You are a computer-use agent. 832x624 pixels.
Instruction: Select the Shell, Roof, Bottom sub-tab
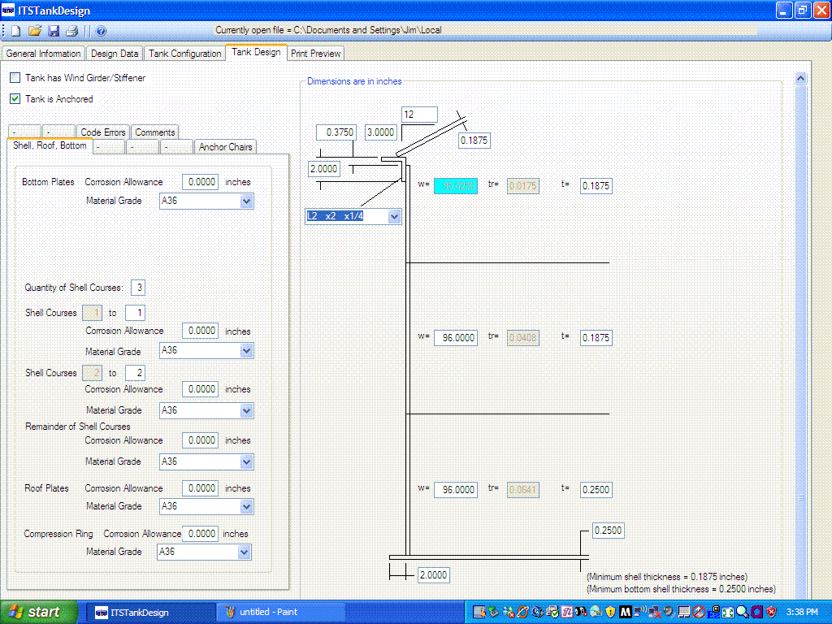pyautogui.click(x=50, y=145)
